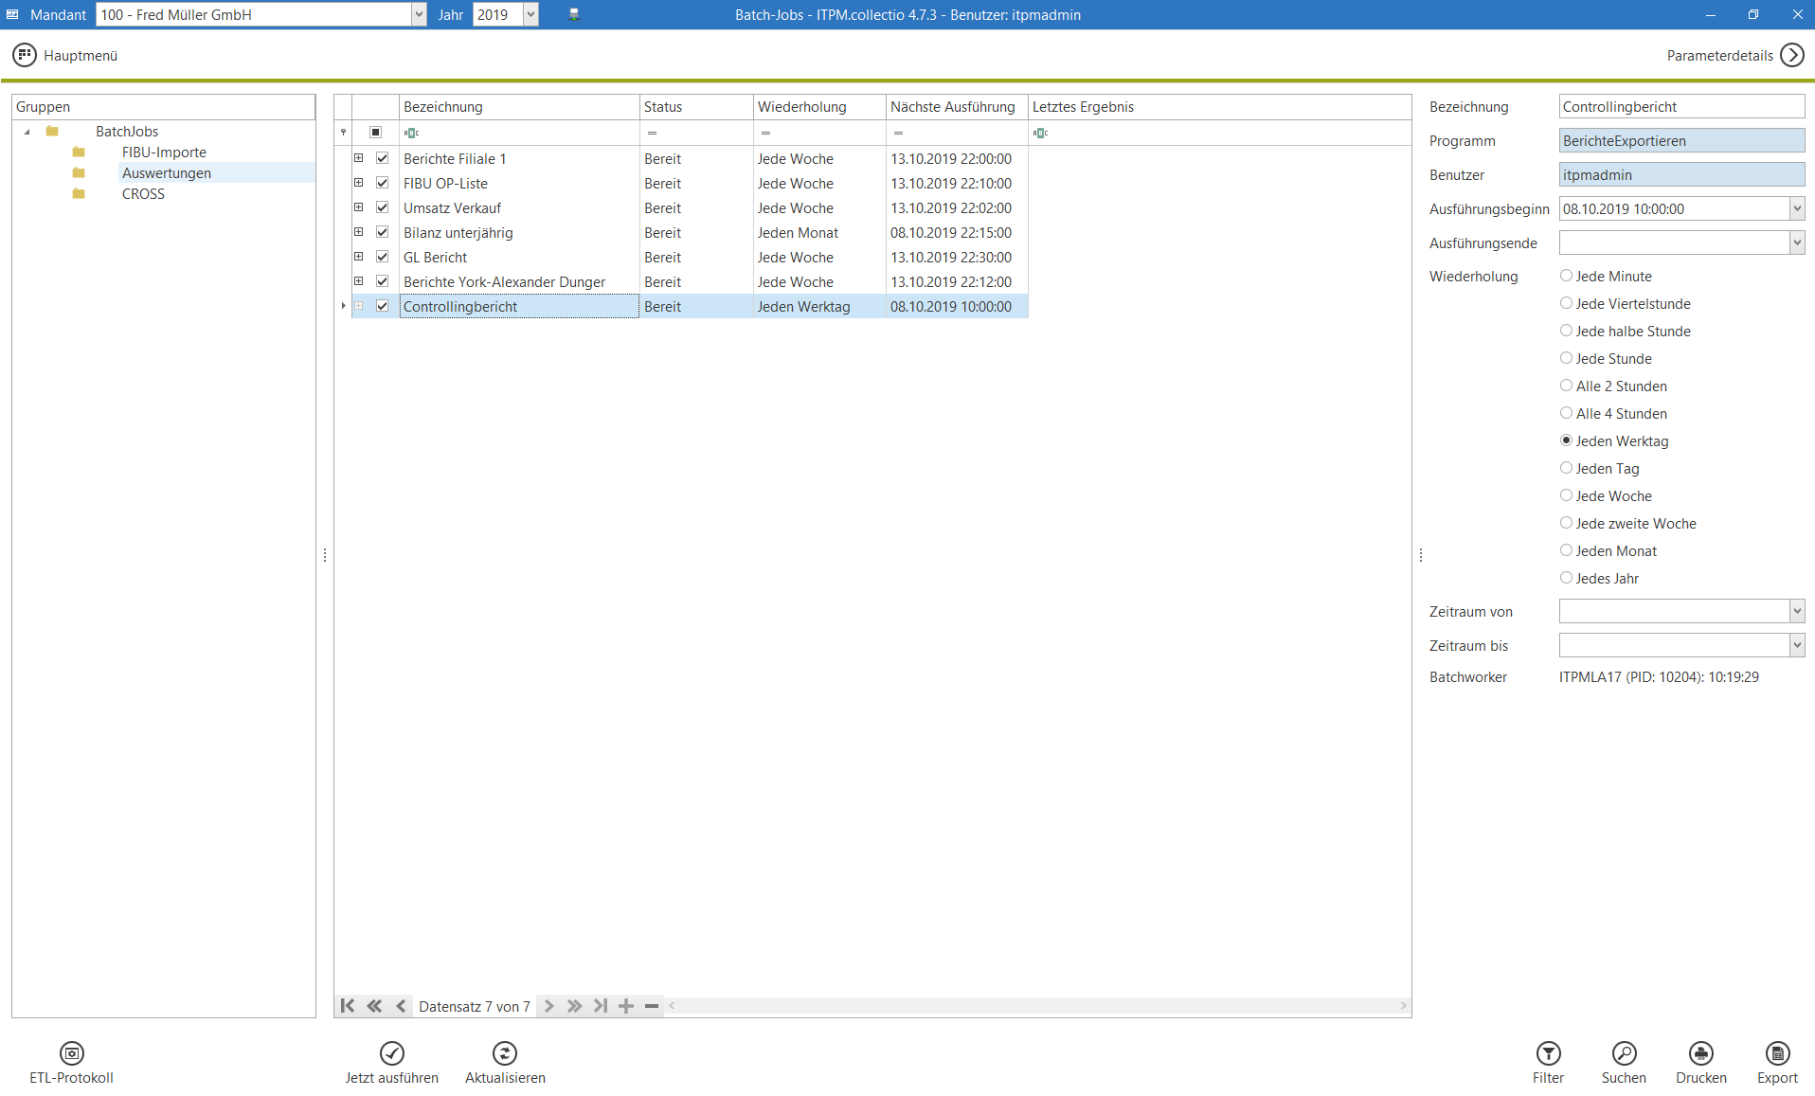The width and height of the screenshot is (1815, 1096).
Task: Refresh list with Aktualisieren icon
Action: click(505, 1053)
